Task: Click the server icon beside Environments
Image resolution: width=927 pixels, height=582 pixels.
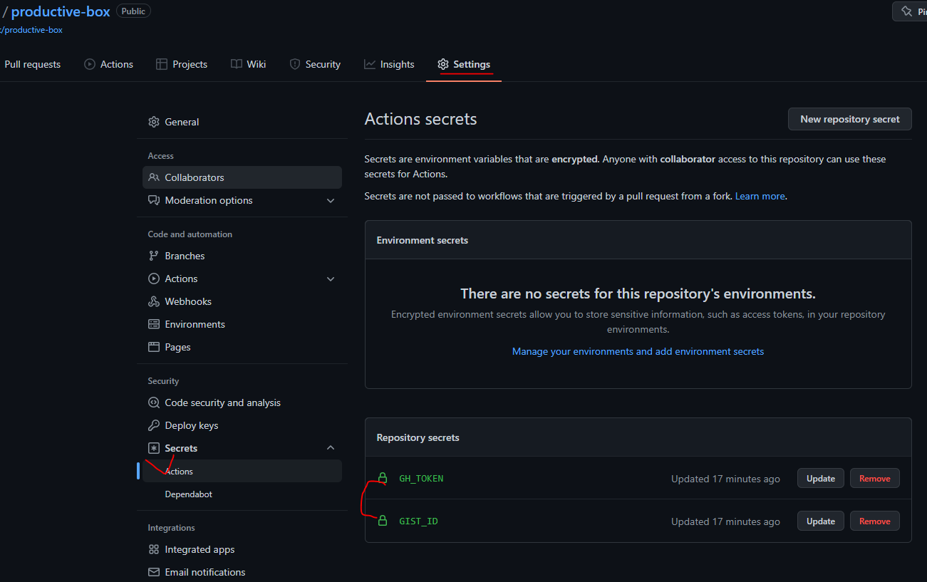Action: (154, 324)
